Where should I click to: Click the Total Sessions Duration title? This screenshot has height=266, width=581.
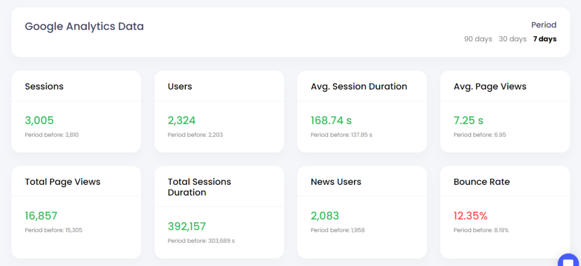(199, 187)
